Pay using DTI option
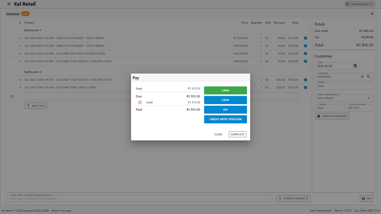The width and height of the screenshot is (381, 214). click(225, 110)
